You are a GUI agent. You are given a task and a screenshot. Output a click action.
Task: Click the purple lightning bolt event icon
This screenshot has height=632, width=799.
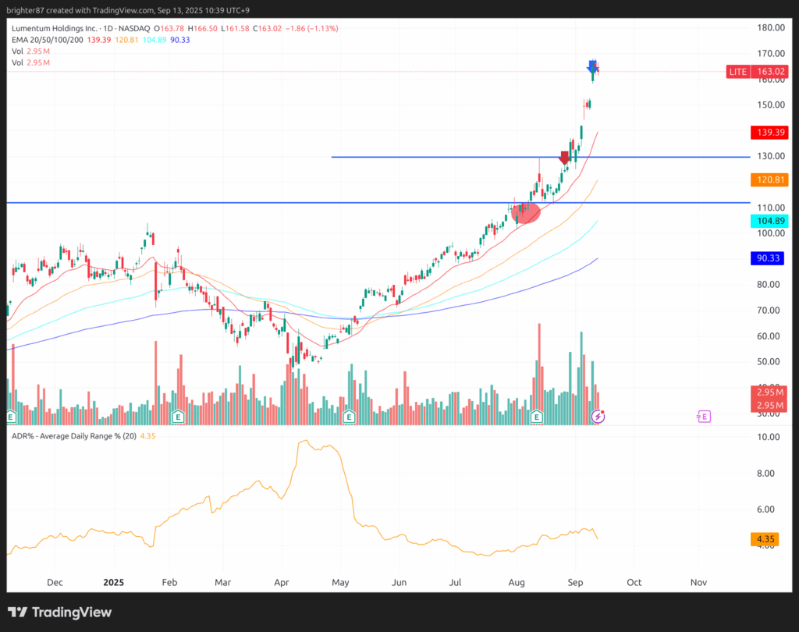(x=598, y=417)
